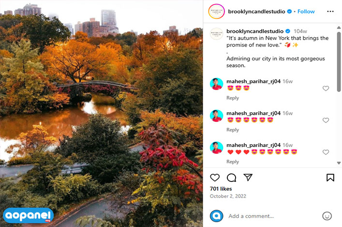Like first mahesh_parihar_rj04 comment
The width and height of the screenshot is (342, 227).
click(x=326, y=89)
